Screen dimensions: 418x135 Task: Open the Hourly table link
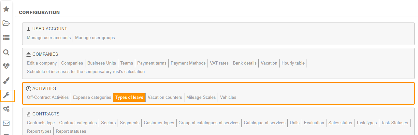[293, 63]
